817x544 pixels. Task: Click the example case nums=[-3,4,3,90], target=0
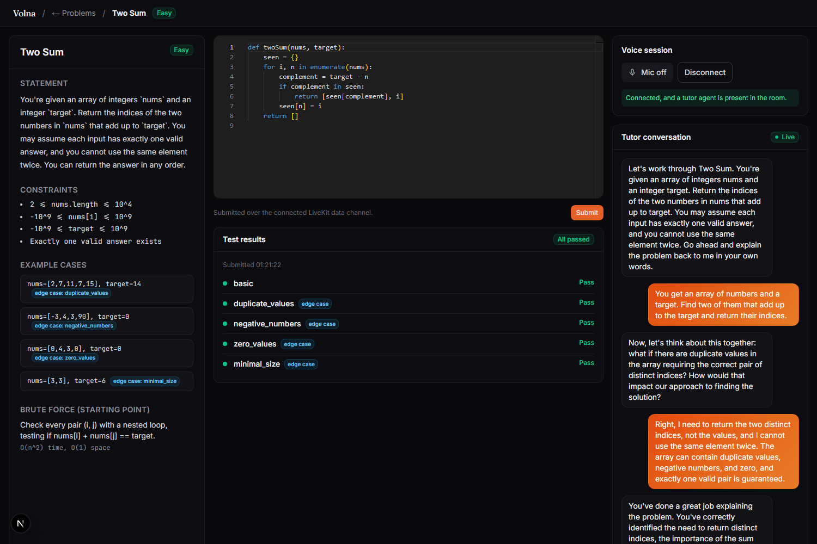(107, 322)
